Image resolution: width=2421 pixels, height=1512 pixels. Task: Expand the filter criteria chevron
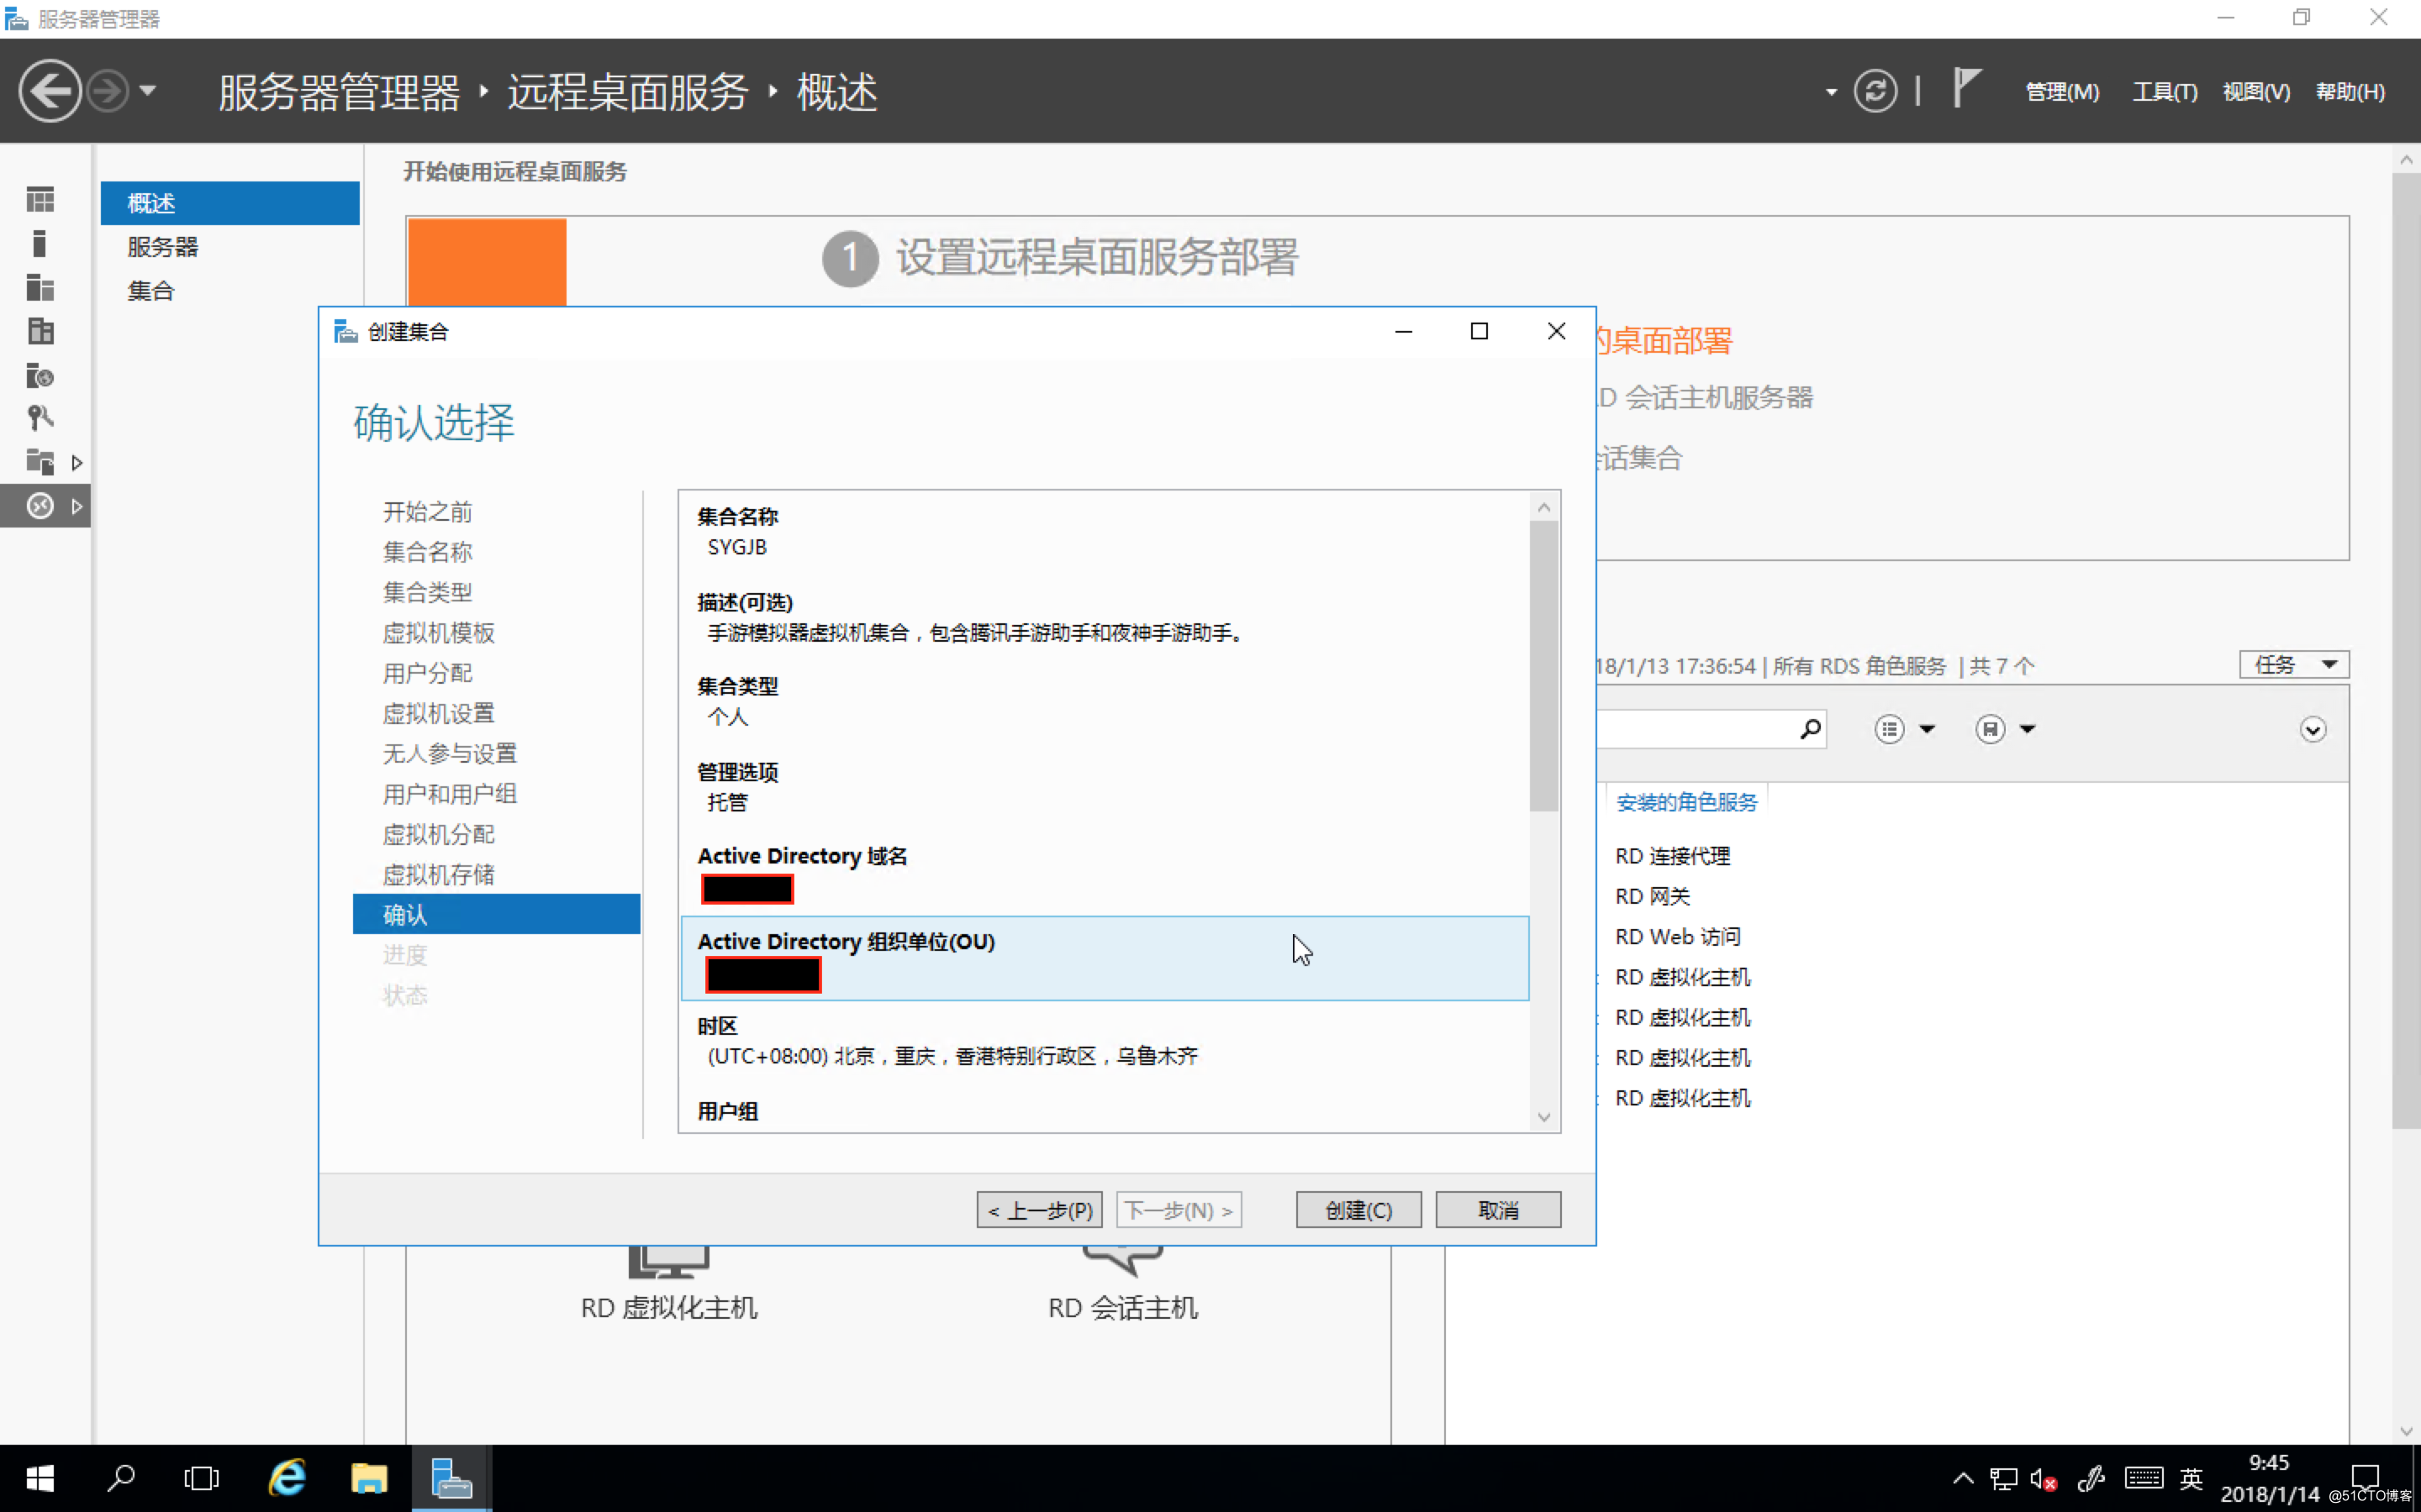pos(2312,729)
